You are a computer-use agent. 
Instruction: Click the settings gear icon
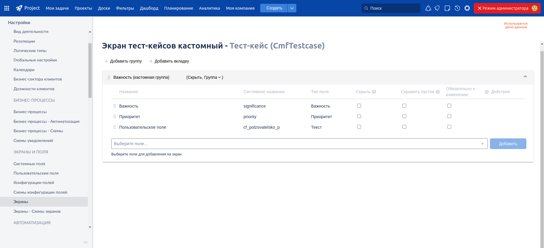pos(467,8)
